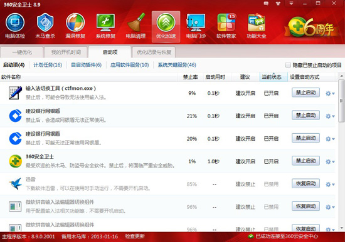This screenshot has height=242, width=345.
Task: Click 禁止启动 for 360安全卫士
Action: click(x=305, y=161)
